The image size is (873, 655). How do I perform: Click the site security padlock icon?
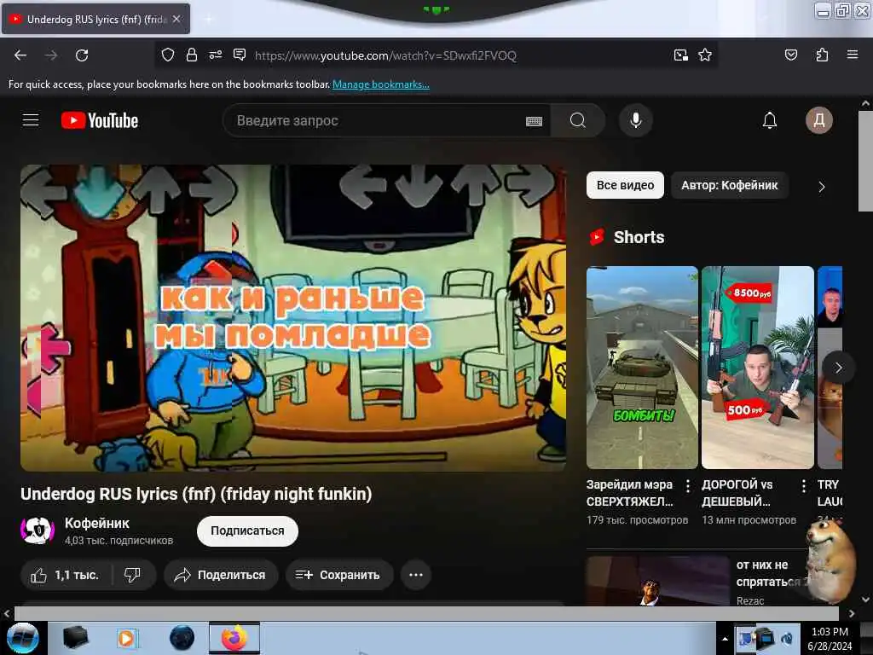192,55
